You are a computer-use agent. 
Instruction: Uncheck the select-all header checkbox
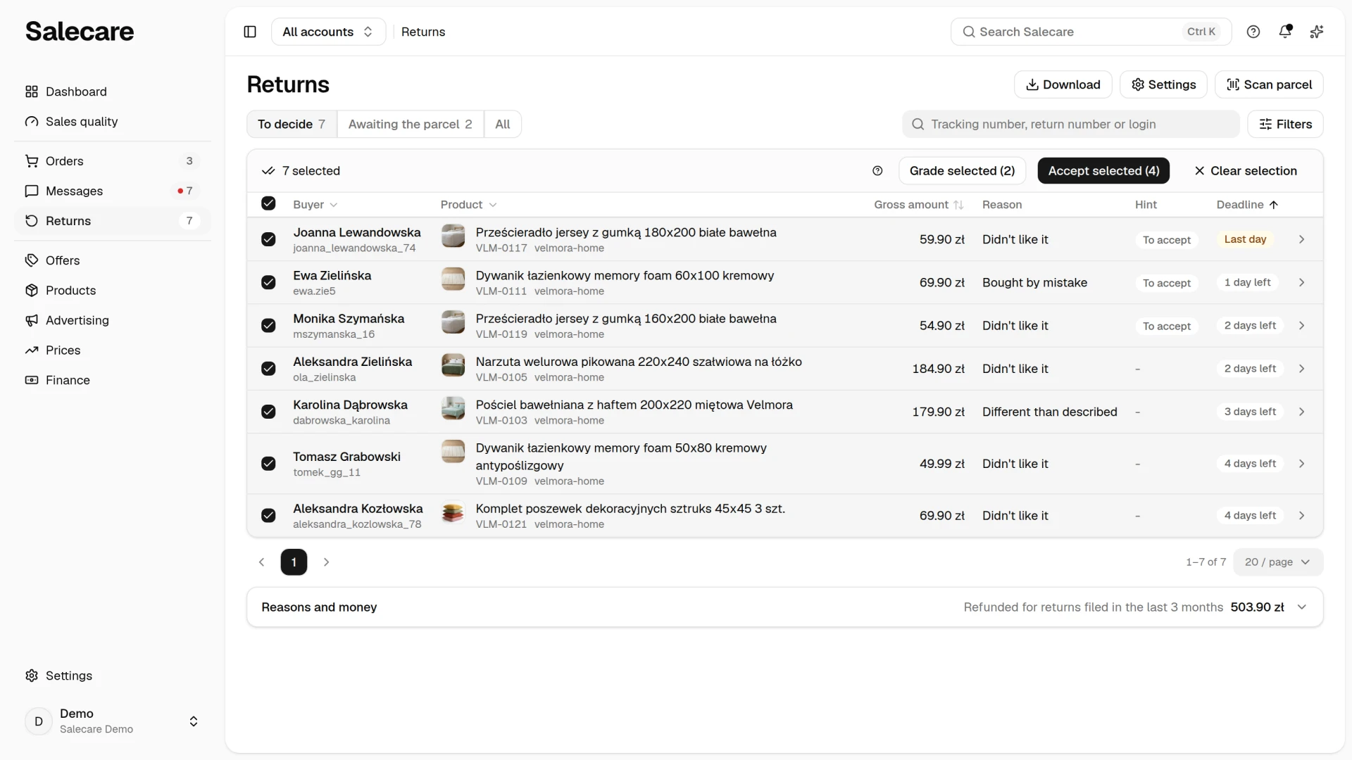tap(268, 203)
